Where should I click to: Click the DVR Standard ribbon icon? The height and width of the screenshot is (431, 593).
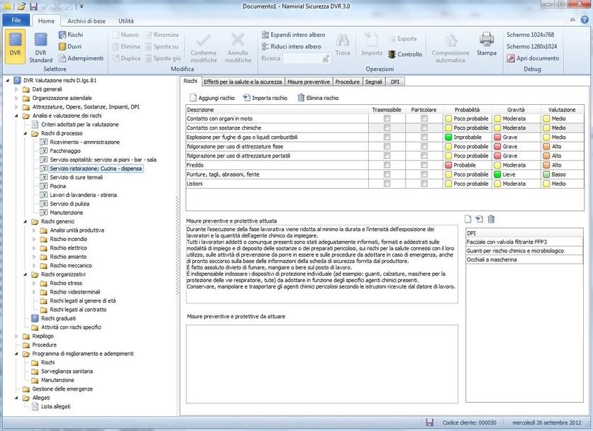click(41, 43)
